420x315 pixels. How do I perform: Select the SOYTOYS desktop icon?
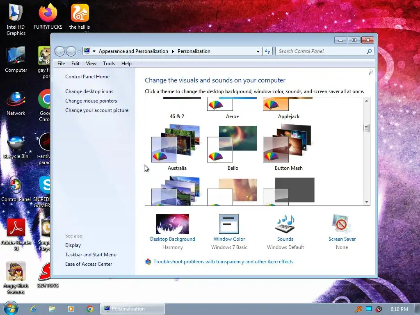point(48,275)
